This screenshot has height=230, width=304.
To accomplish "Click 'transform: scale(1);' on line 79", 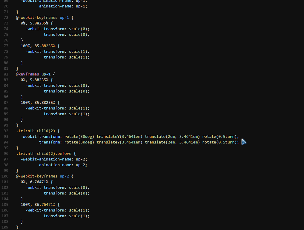I will (67, 57).
